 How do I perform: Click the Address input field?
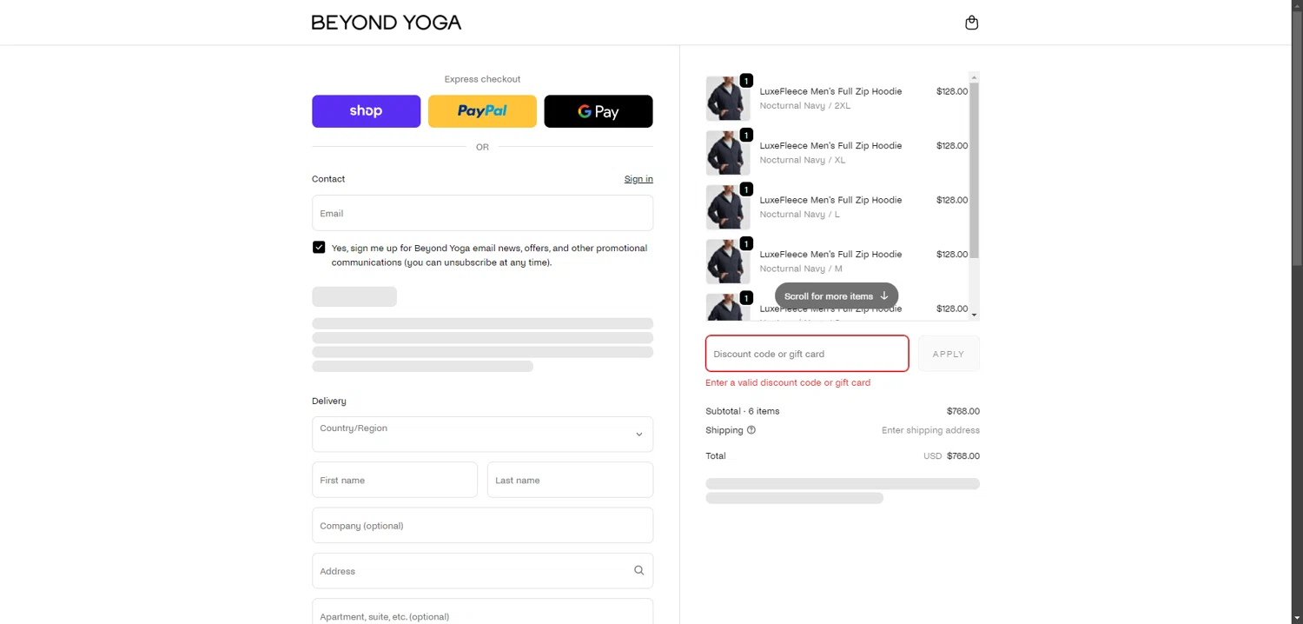(x=482, y=571)
